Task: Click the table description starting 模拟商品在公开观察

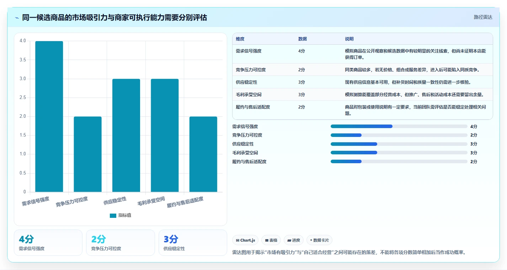Action: point(415,54)
